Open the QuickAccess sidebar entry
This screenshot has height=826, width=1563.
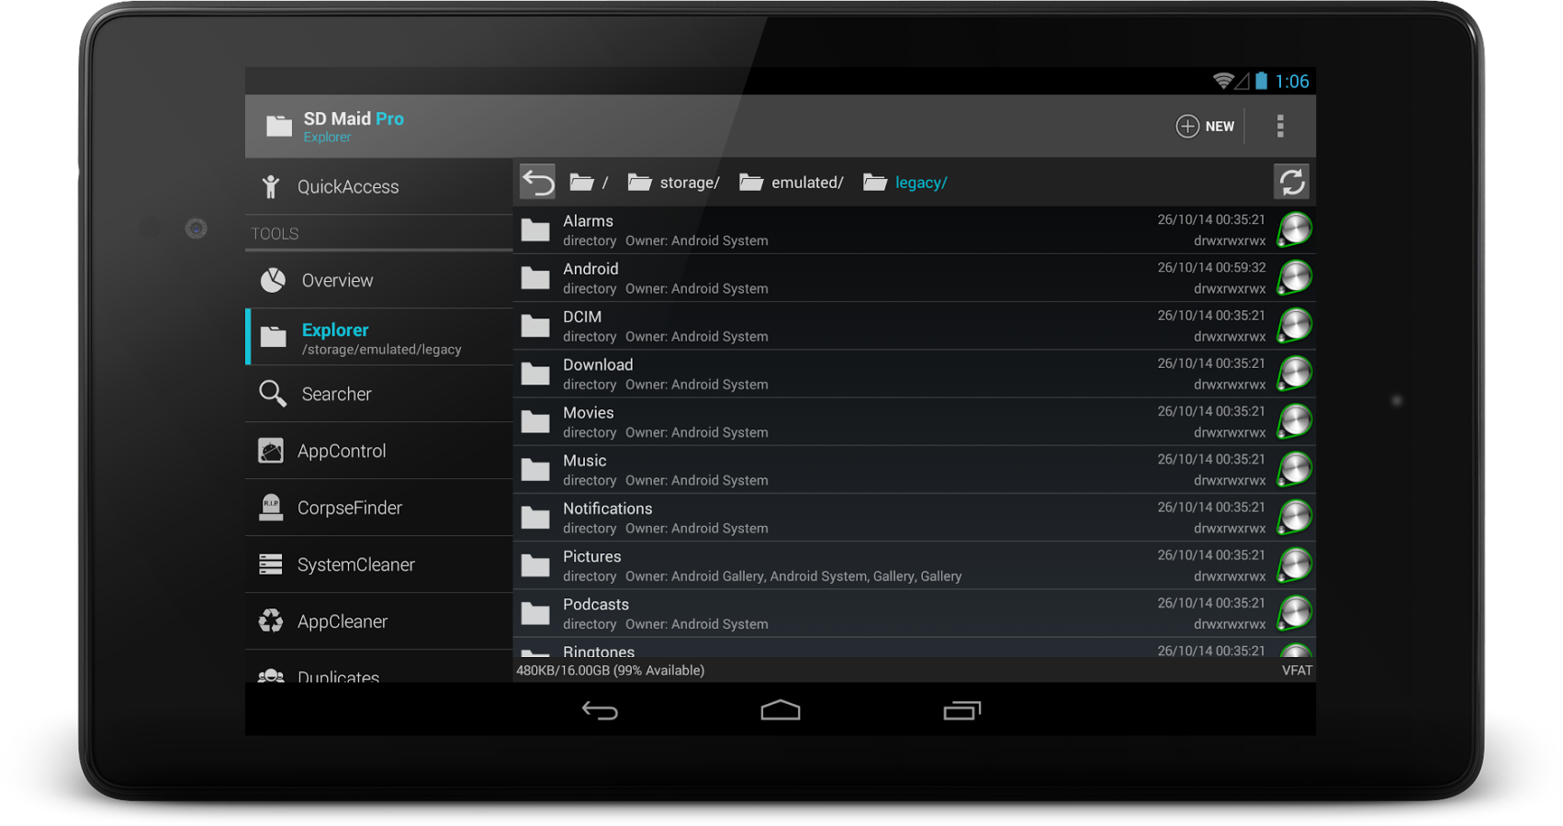pos(378,186)
